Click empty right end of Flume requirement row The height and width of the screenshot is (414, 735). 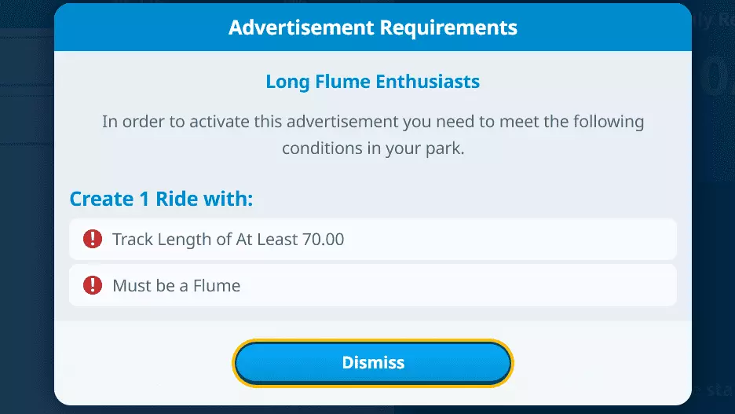(612, 285)
